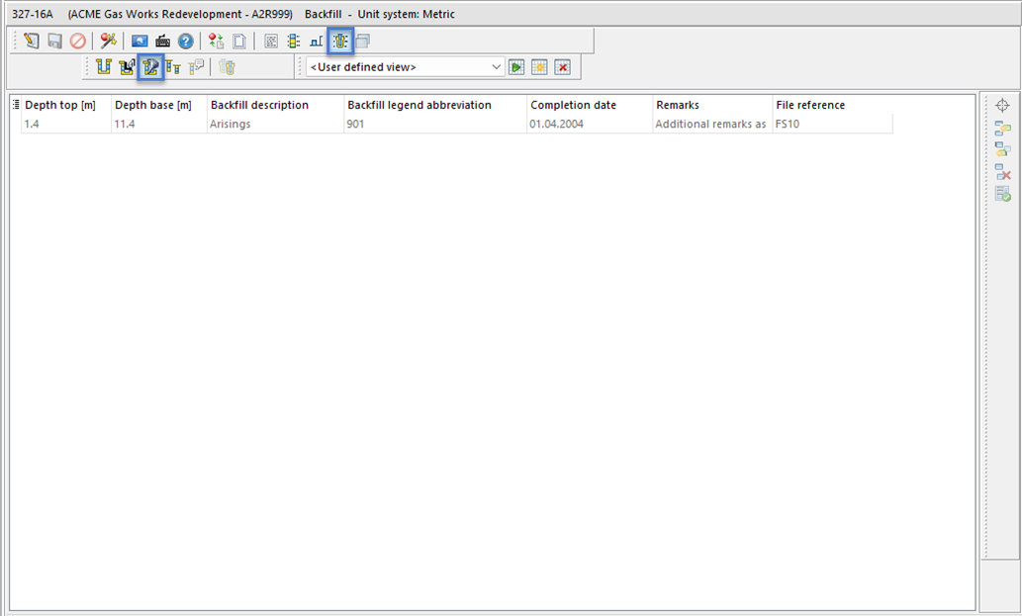This screenshot has height=616, width=1022.
Task: Click the magic wand tool icon
Action: (x=109, y=42)
